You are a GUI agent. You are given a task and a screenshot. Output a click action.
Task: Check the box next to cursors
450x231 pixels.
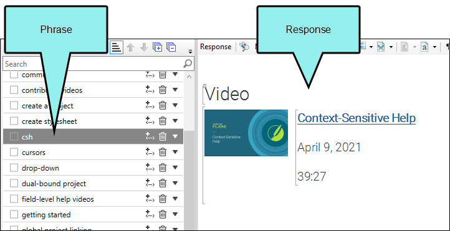14,152
